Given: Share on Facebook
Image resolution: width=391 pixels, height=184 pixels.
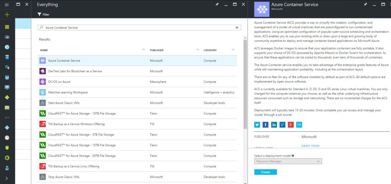Looking at the screenshot, I should click(x=266, y=125).
